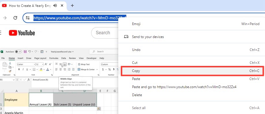Open the Custom number format dropdown
The height and width of the screenshot is (114, 265).
(x=110, y=64)
